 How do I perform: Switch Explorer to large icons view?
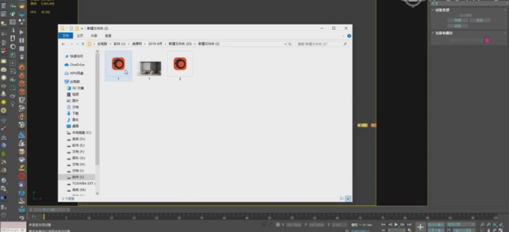(x=348, y=198)
